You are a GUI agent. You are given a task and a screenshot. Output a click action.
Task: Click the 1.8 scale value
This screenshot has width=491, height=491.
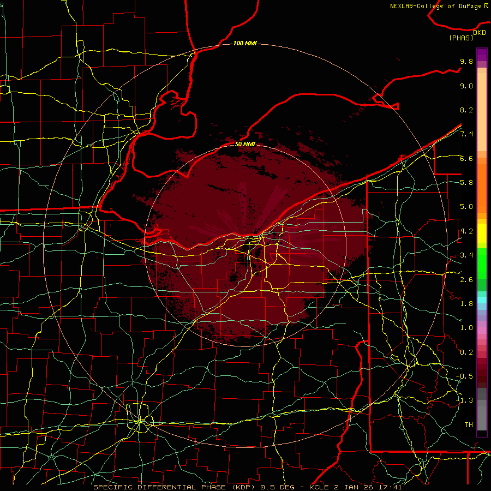(x=466, y=304)
